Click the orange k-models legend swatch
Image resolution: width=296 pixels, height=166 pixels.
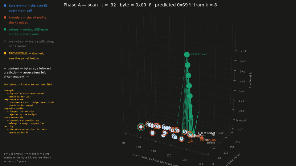(5, 18)
